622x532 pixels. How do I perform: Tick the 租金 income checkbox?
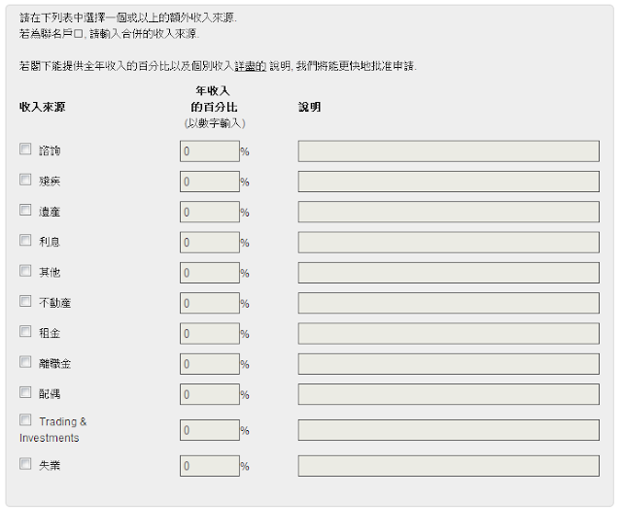click(x=25, y=331)
